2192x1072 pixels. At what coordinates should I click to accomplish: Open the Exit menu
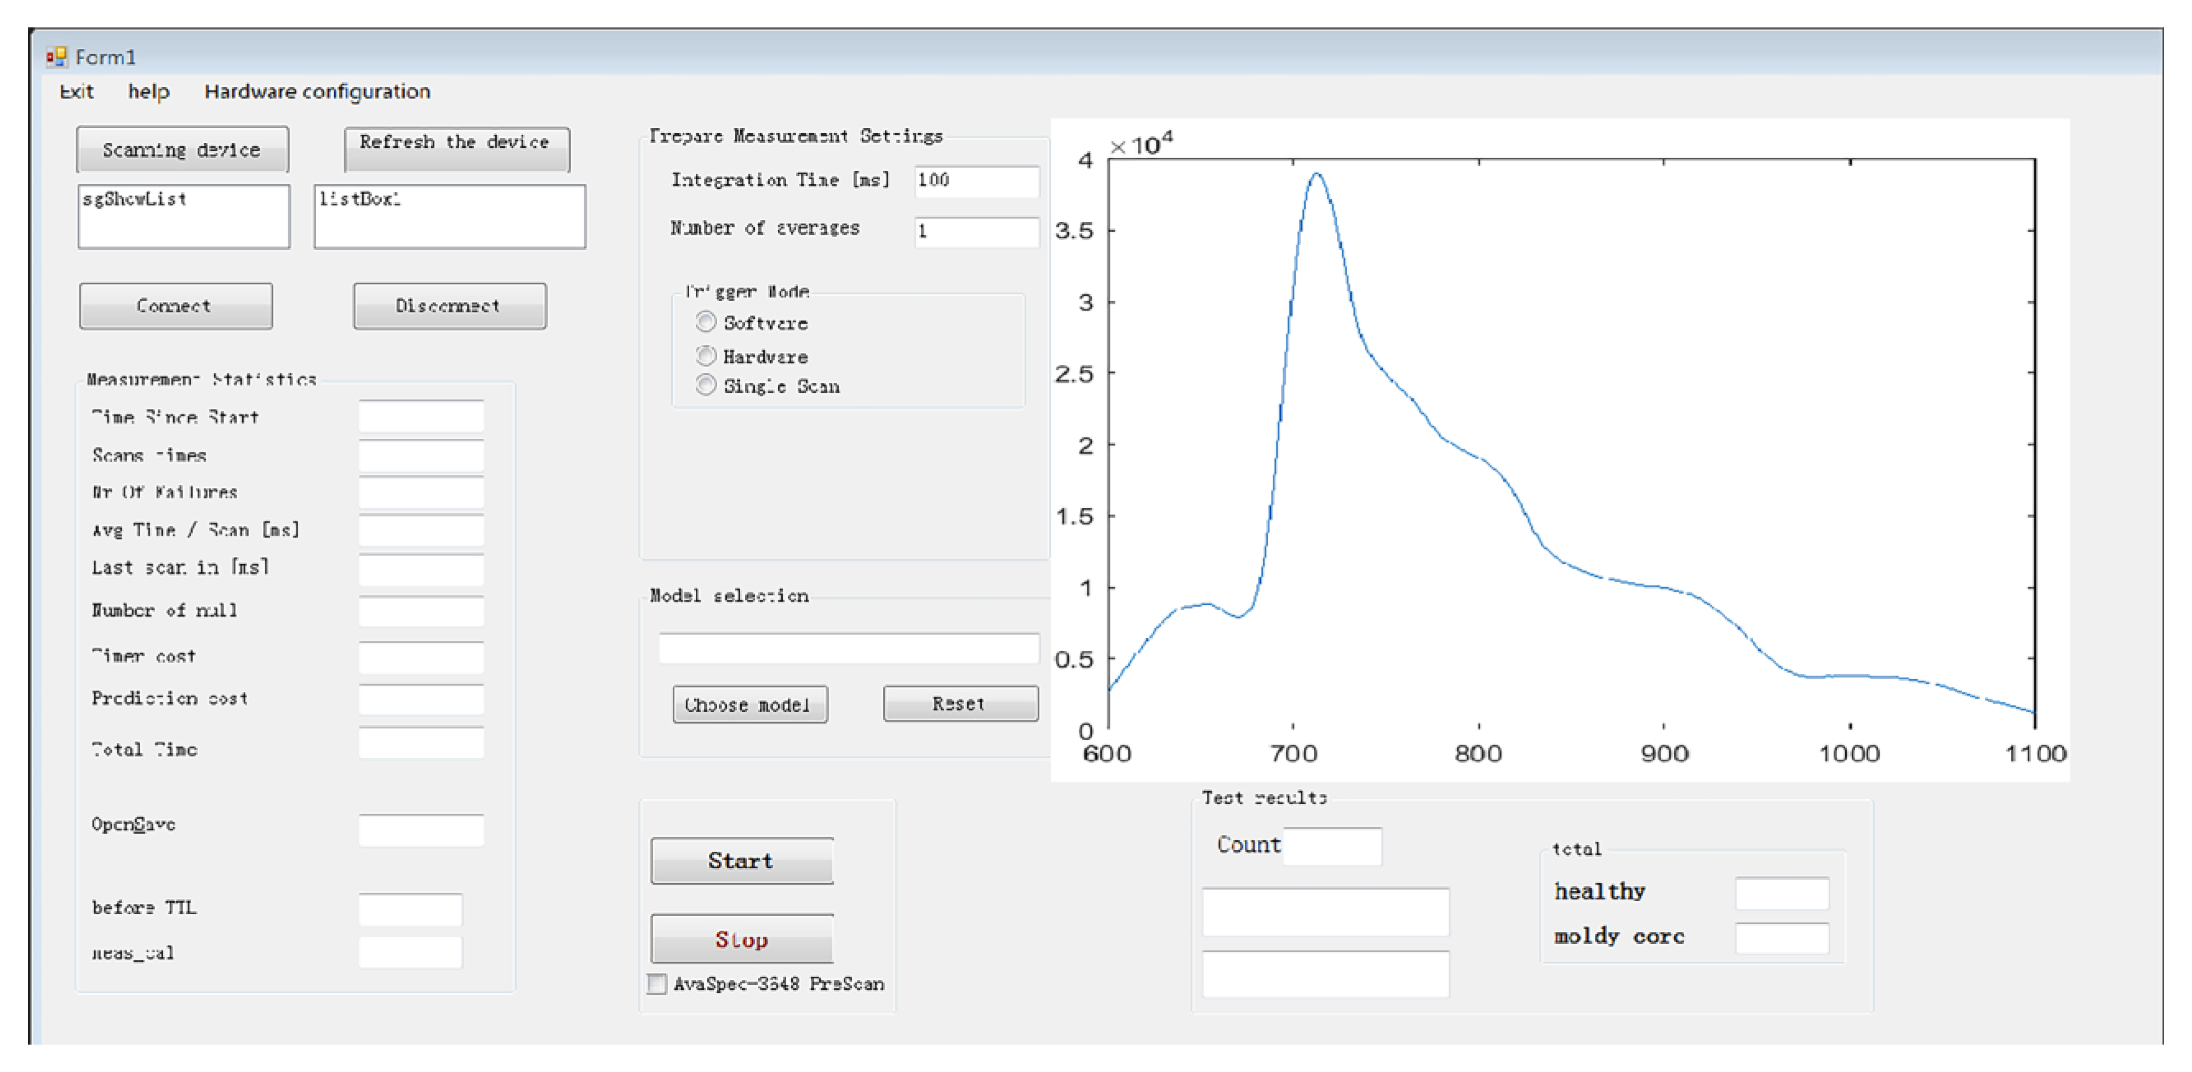click(x=77, y=91)
